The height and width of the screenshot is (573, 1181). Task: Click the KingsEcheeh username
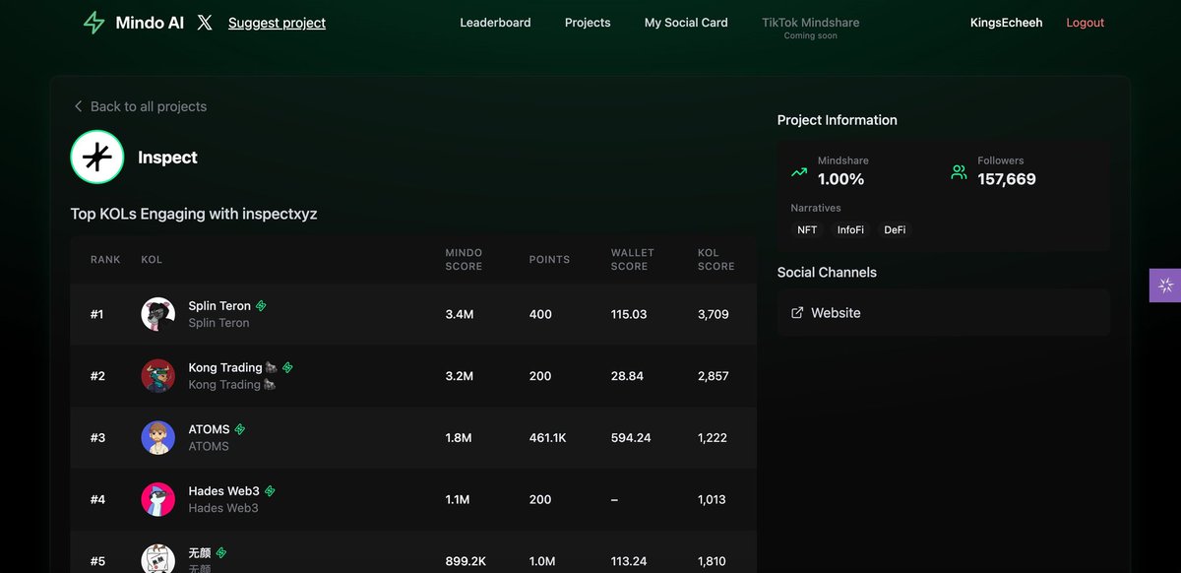(1006, 23)
